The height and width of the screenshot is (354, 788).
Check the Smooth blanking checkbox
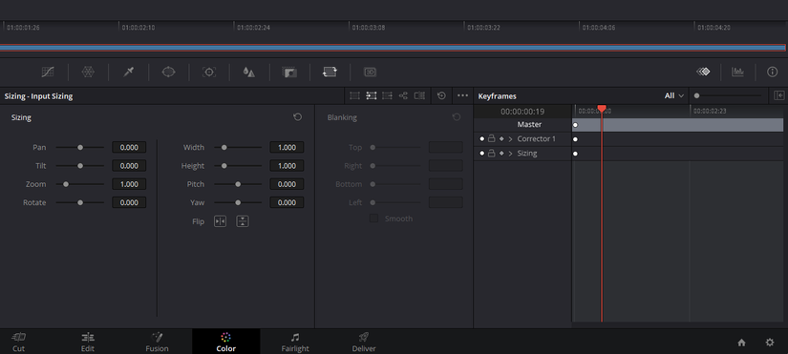(x=373, y=219)
